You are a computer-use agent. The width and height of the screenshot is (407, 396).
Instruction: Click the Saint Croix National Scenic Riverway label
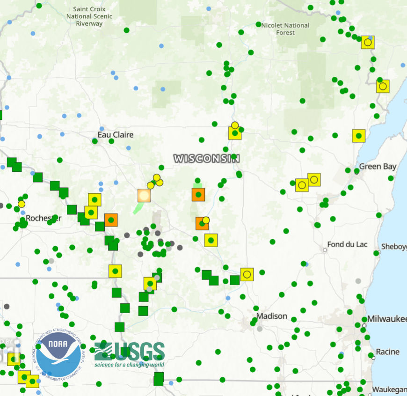coord(89,16)
